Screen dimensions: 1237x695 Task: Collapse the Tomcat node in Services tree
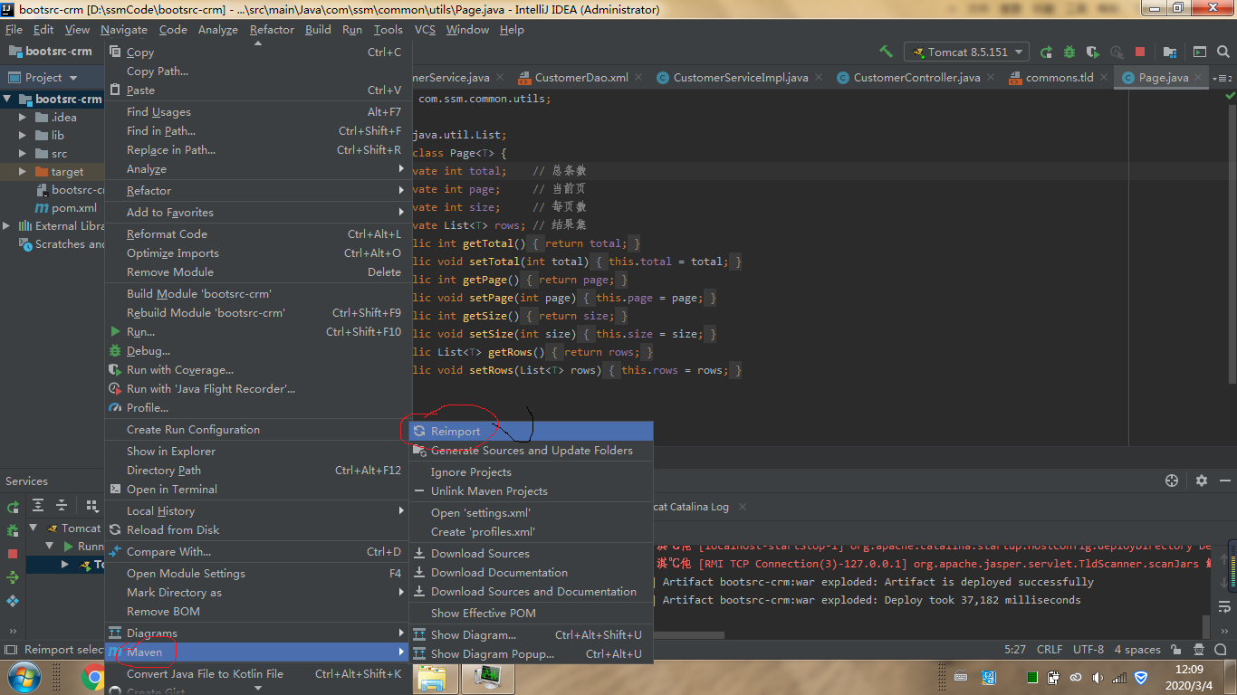click(34, 528)
